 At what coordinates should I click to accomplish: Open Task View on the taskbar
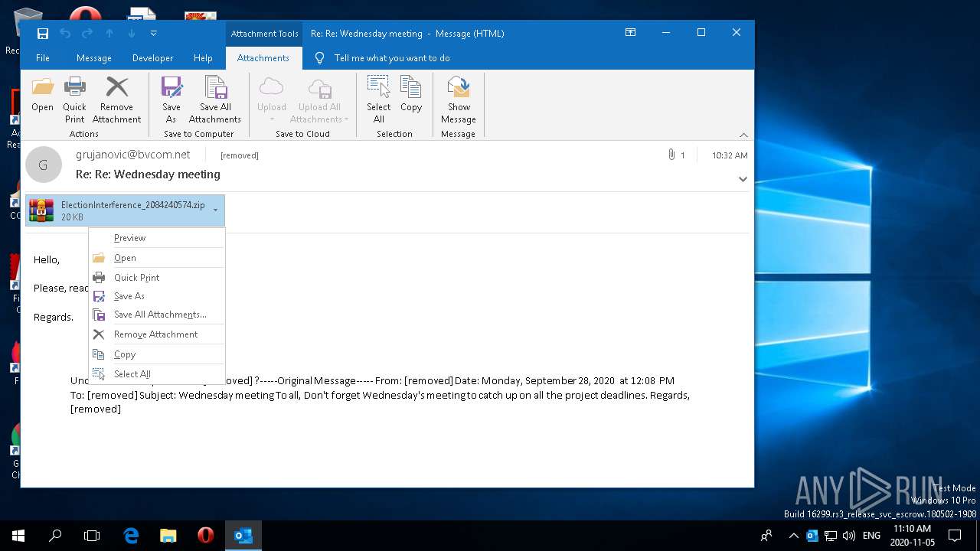coord(92,536)
